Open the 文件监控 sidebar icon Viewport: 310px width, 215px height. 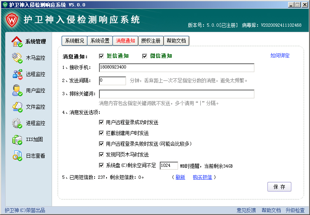17,107
